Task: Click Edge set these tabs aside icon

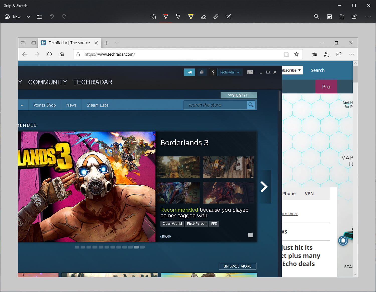Action: (33, 43)
